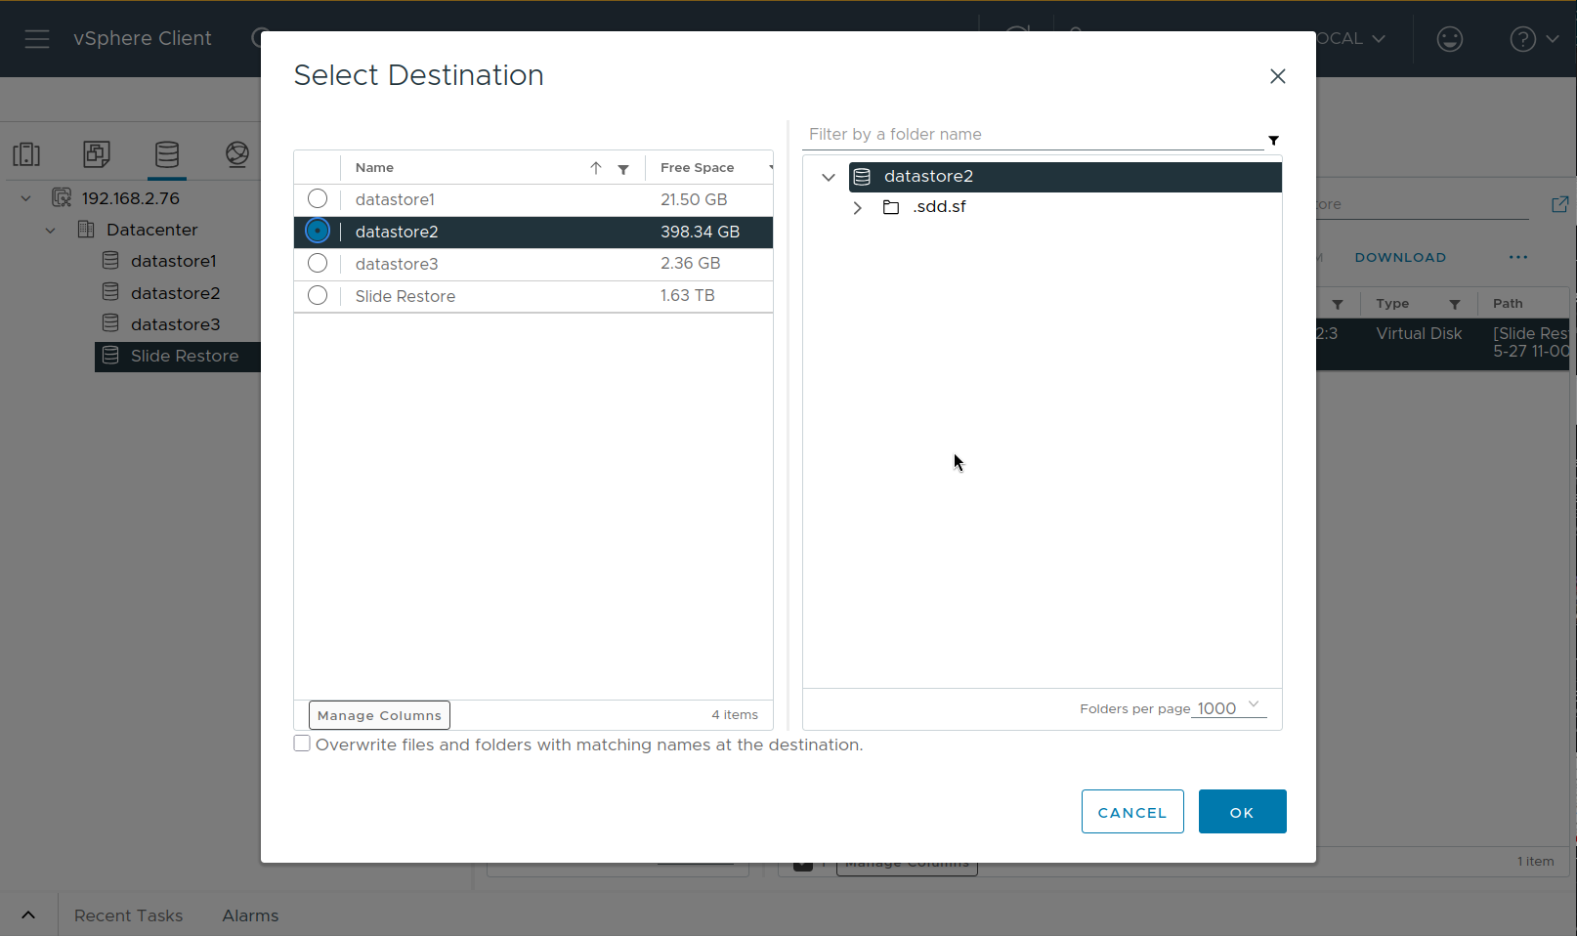Open the three-dot more actions menu

coord(1518,257)
